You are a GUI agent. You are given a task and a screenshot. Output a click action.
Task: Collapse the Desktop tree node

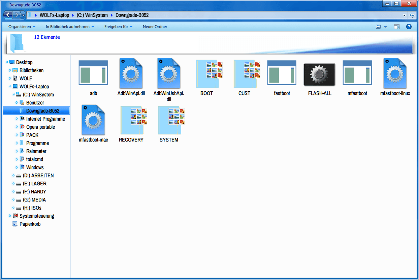click(x=7, y=62)
